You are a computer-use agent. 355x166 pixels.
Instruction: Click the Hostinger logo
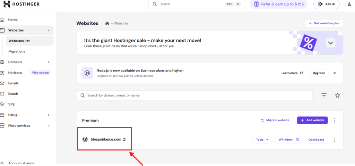(x=22, y=4)
